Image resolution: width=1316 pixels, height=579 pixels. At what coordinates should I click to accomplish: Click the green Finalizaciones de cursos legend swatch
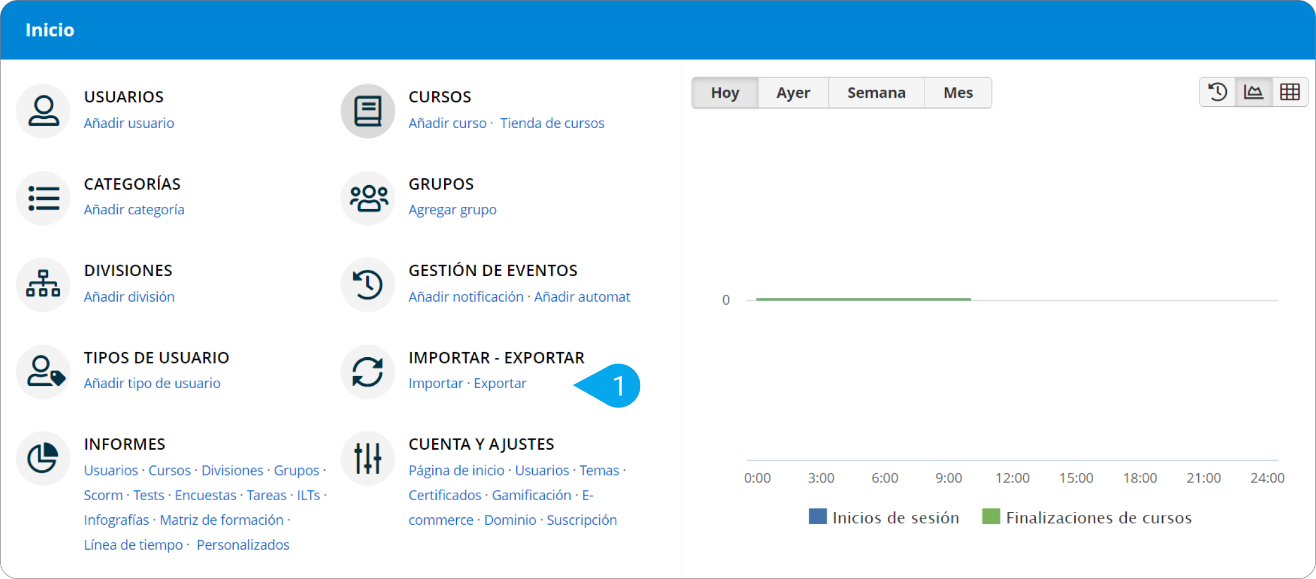pos(991,517)
